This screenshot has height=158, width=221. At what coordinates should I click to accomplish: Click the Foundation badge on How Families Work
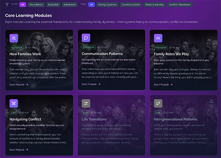coord(16,47)
